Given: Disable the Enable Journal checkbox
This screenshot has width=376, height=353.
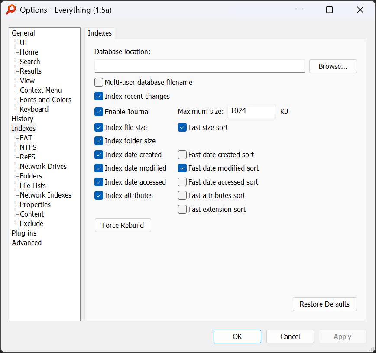Looking at the screenshot, I should point(99,112).
